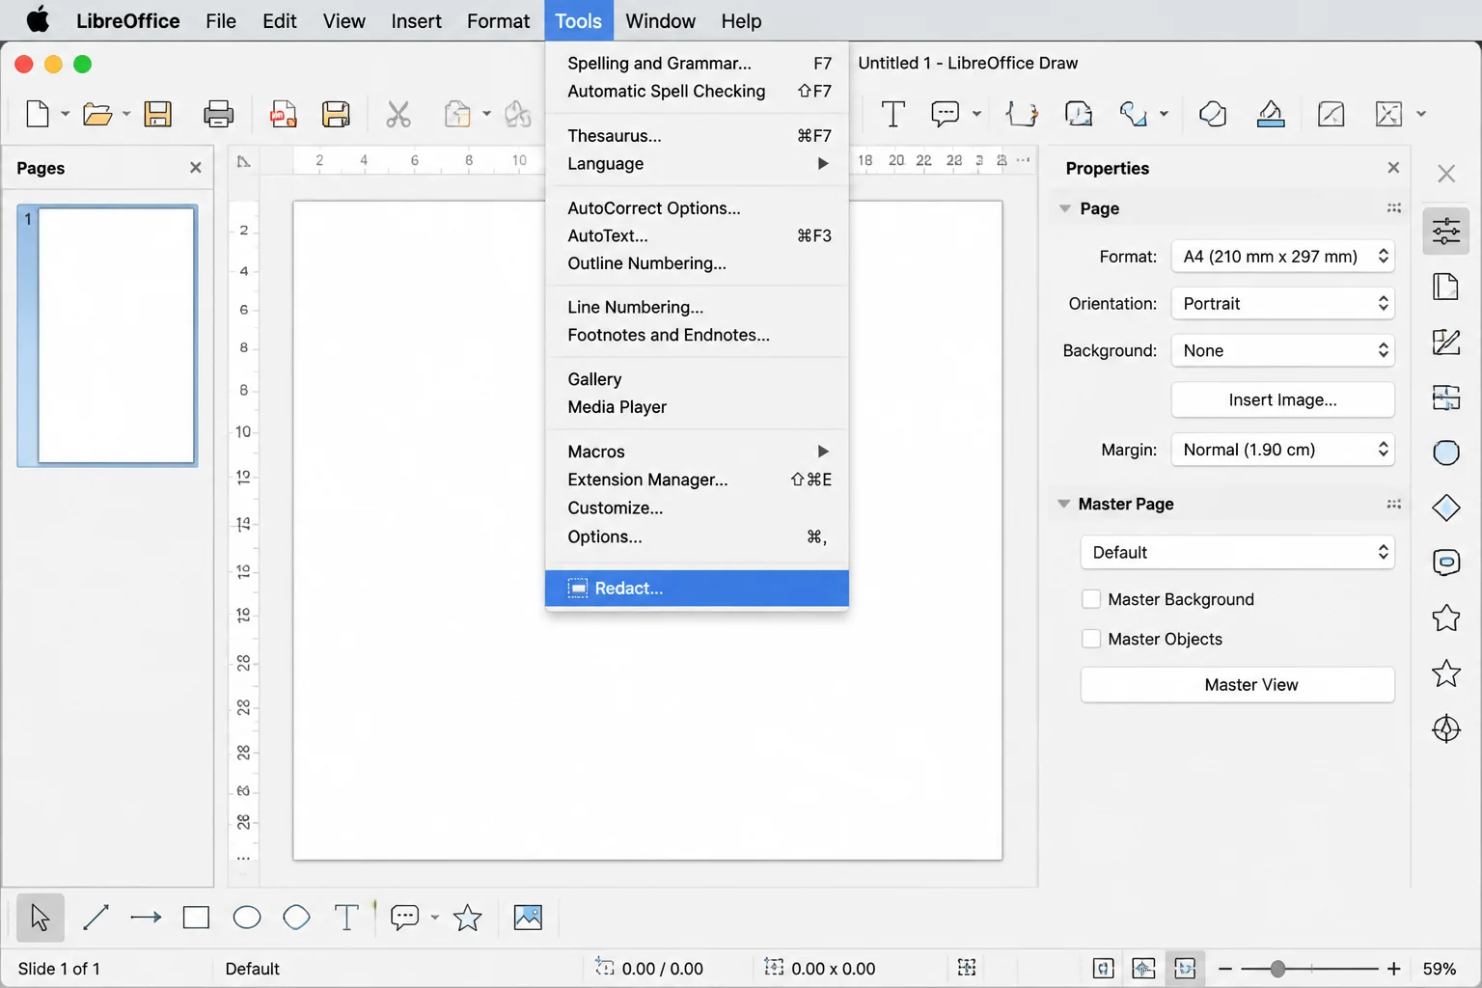The height and width of the screenshot is (988, 1482).
Task: Open the Orientation Portrait dropdown
Action: click(1282, 304)
